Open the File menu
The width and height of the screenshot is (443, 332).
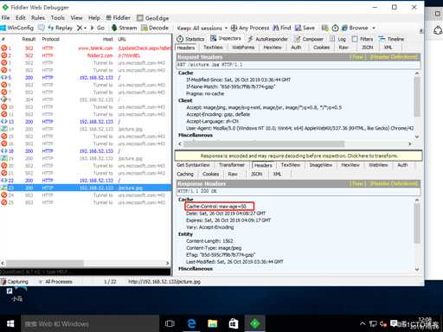point(5,18)
